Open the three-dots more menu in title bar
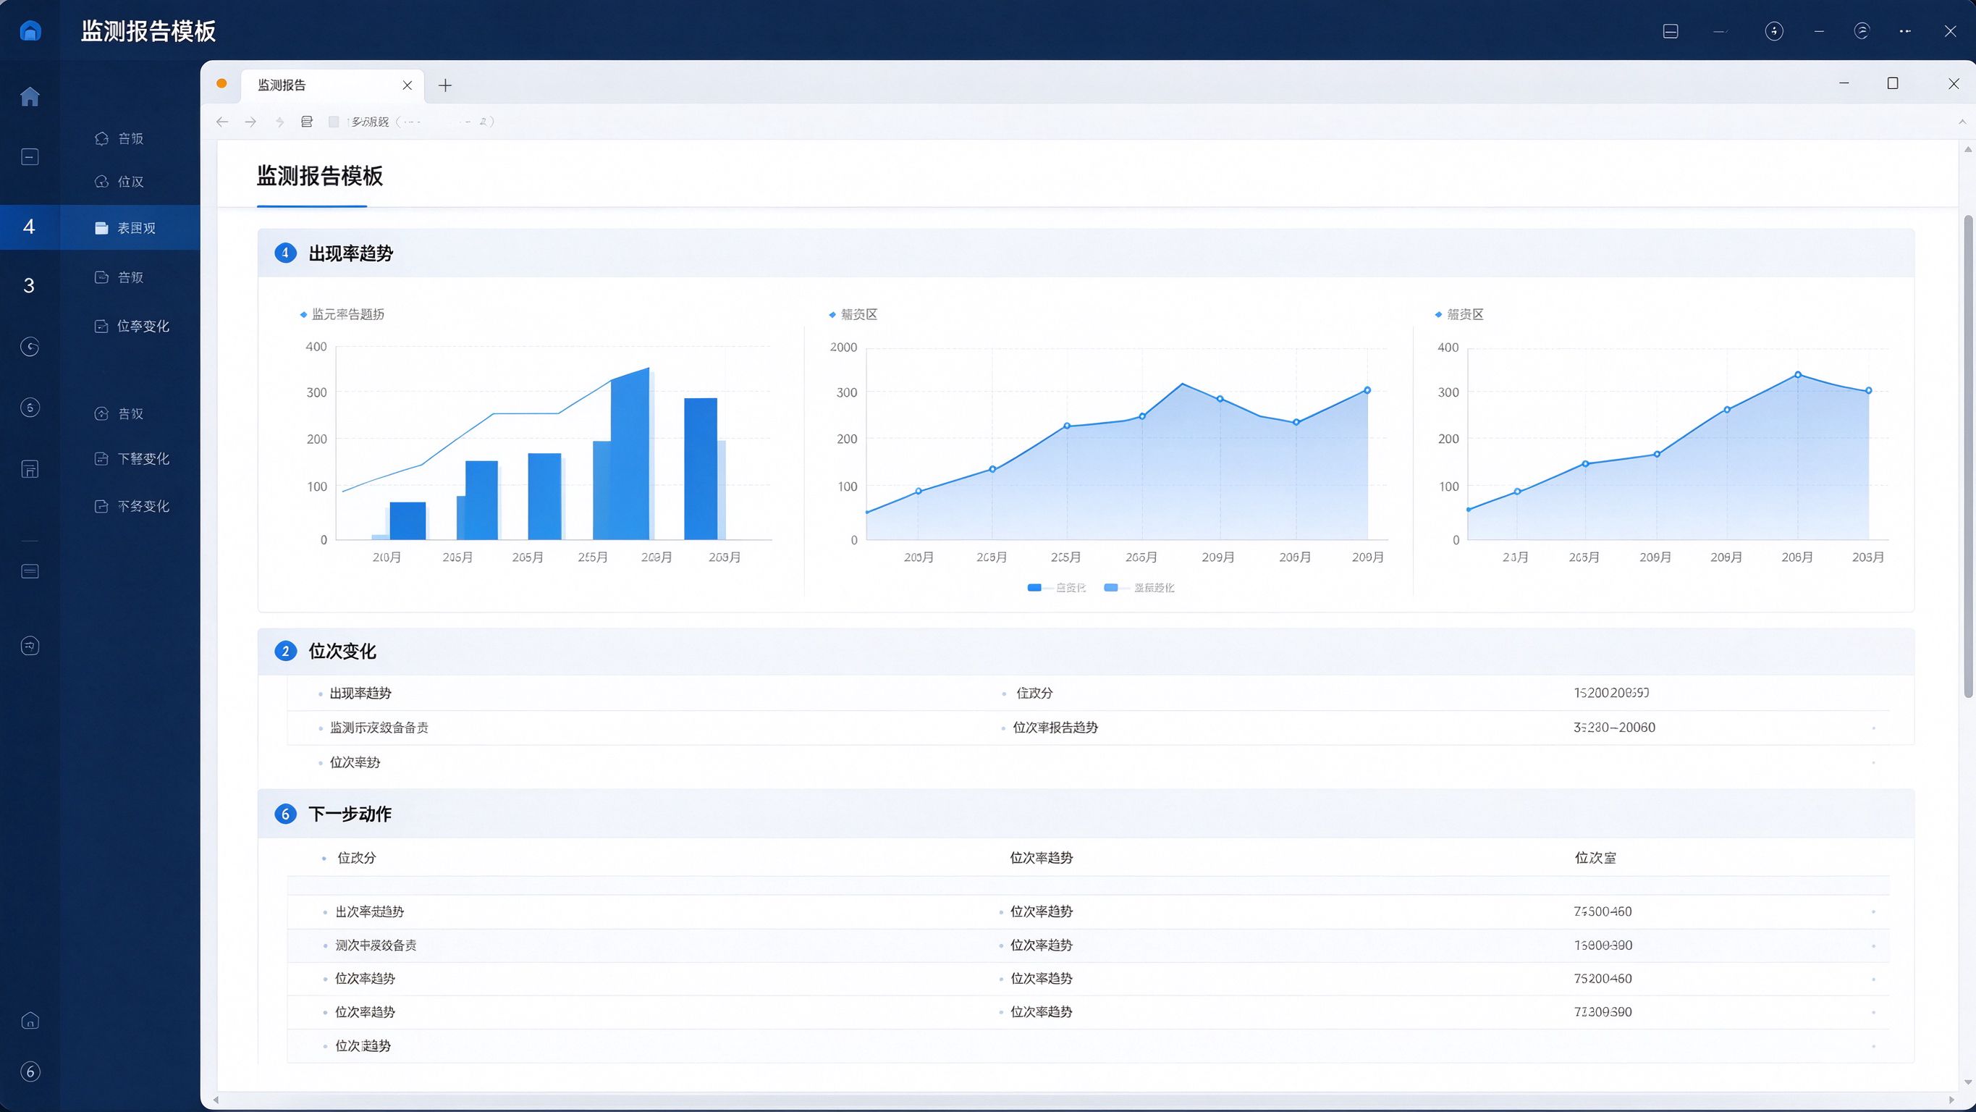This screenshot has width=1976, height=1112. click(x=1905, y=30)
